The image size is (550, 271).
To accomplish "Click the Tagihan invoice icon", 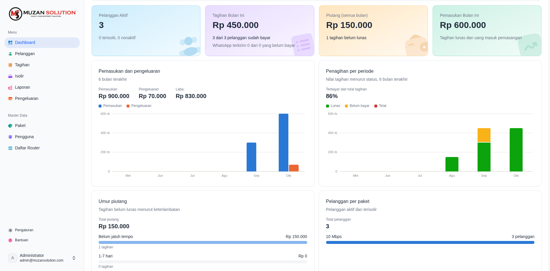I will (x=10, y=65).
